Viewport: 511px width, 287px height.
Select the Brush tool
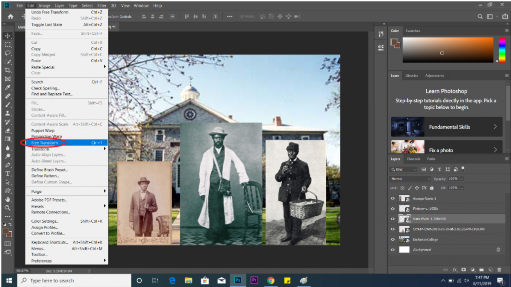click(7, 105)
